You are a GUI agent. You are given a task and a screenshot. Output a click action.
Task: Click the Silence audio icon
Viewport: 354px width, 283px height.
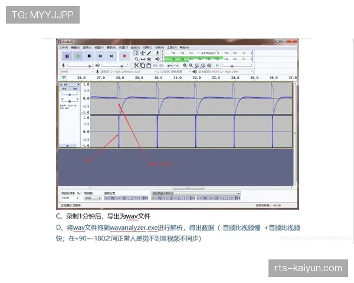click(x=161, y=65)
